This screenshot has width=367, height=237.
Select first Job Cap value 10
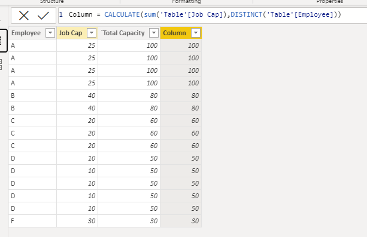[x=77, y=158]
